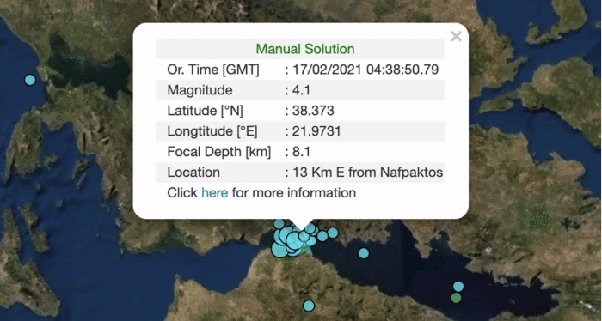Click the 'Or. Time [GMT]' row label
This screenshot has width=602, height=321.
tap(213, 70)
